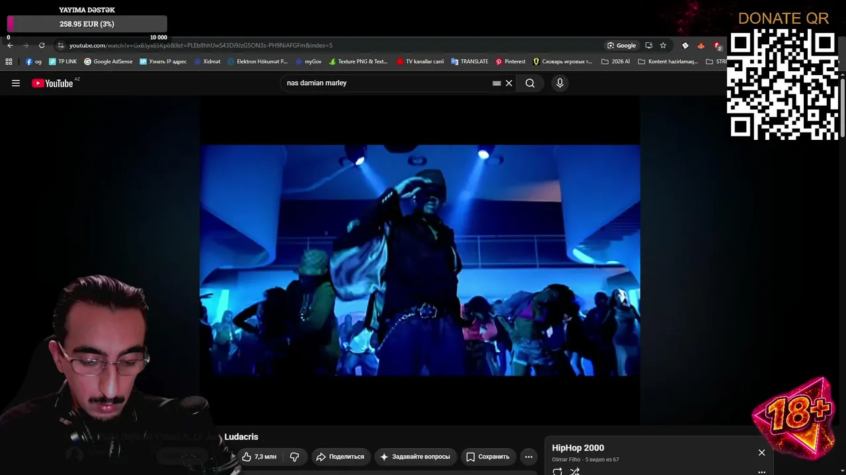Open the Elektron Hökumat bookmark

pyautogui.click(x=258, y=61)
